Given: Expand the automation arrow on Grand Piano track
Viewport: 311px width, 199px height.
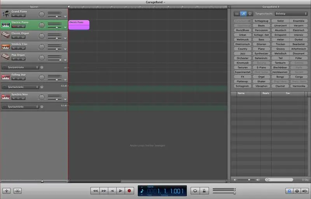Looking at the screenshot, I should point(65,16).
